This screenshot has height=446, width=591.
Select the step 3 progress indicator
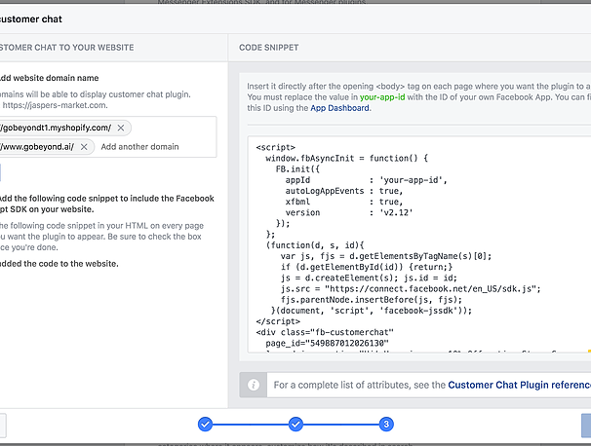point(386,425)
